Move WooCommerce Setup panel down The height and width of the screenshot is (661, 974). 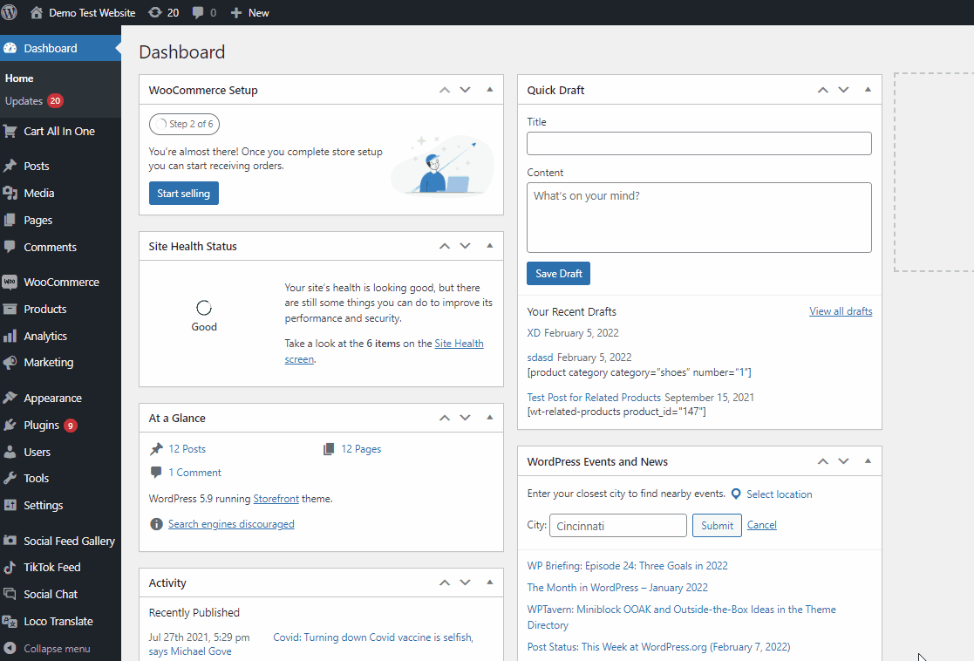pos(466,90)
